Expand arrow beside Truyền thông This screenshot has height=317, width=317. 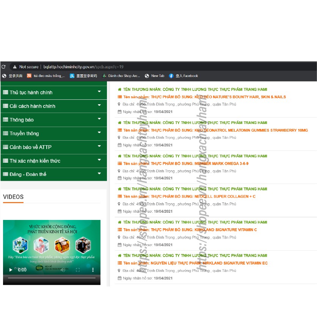[99, 132]
